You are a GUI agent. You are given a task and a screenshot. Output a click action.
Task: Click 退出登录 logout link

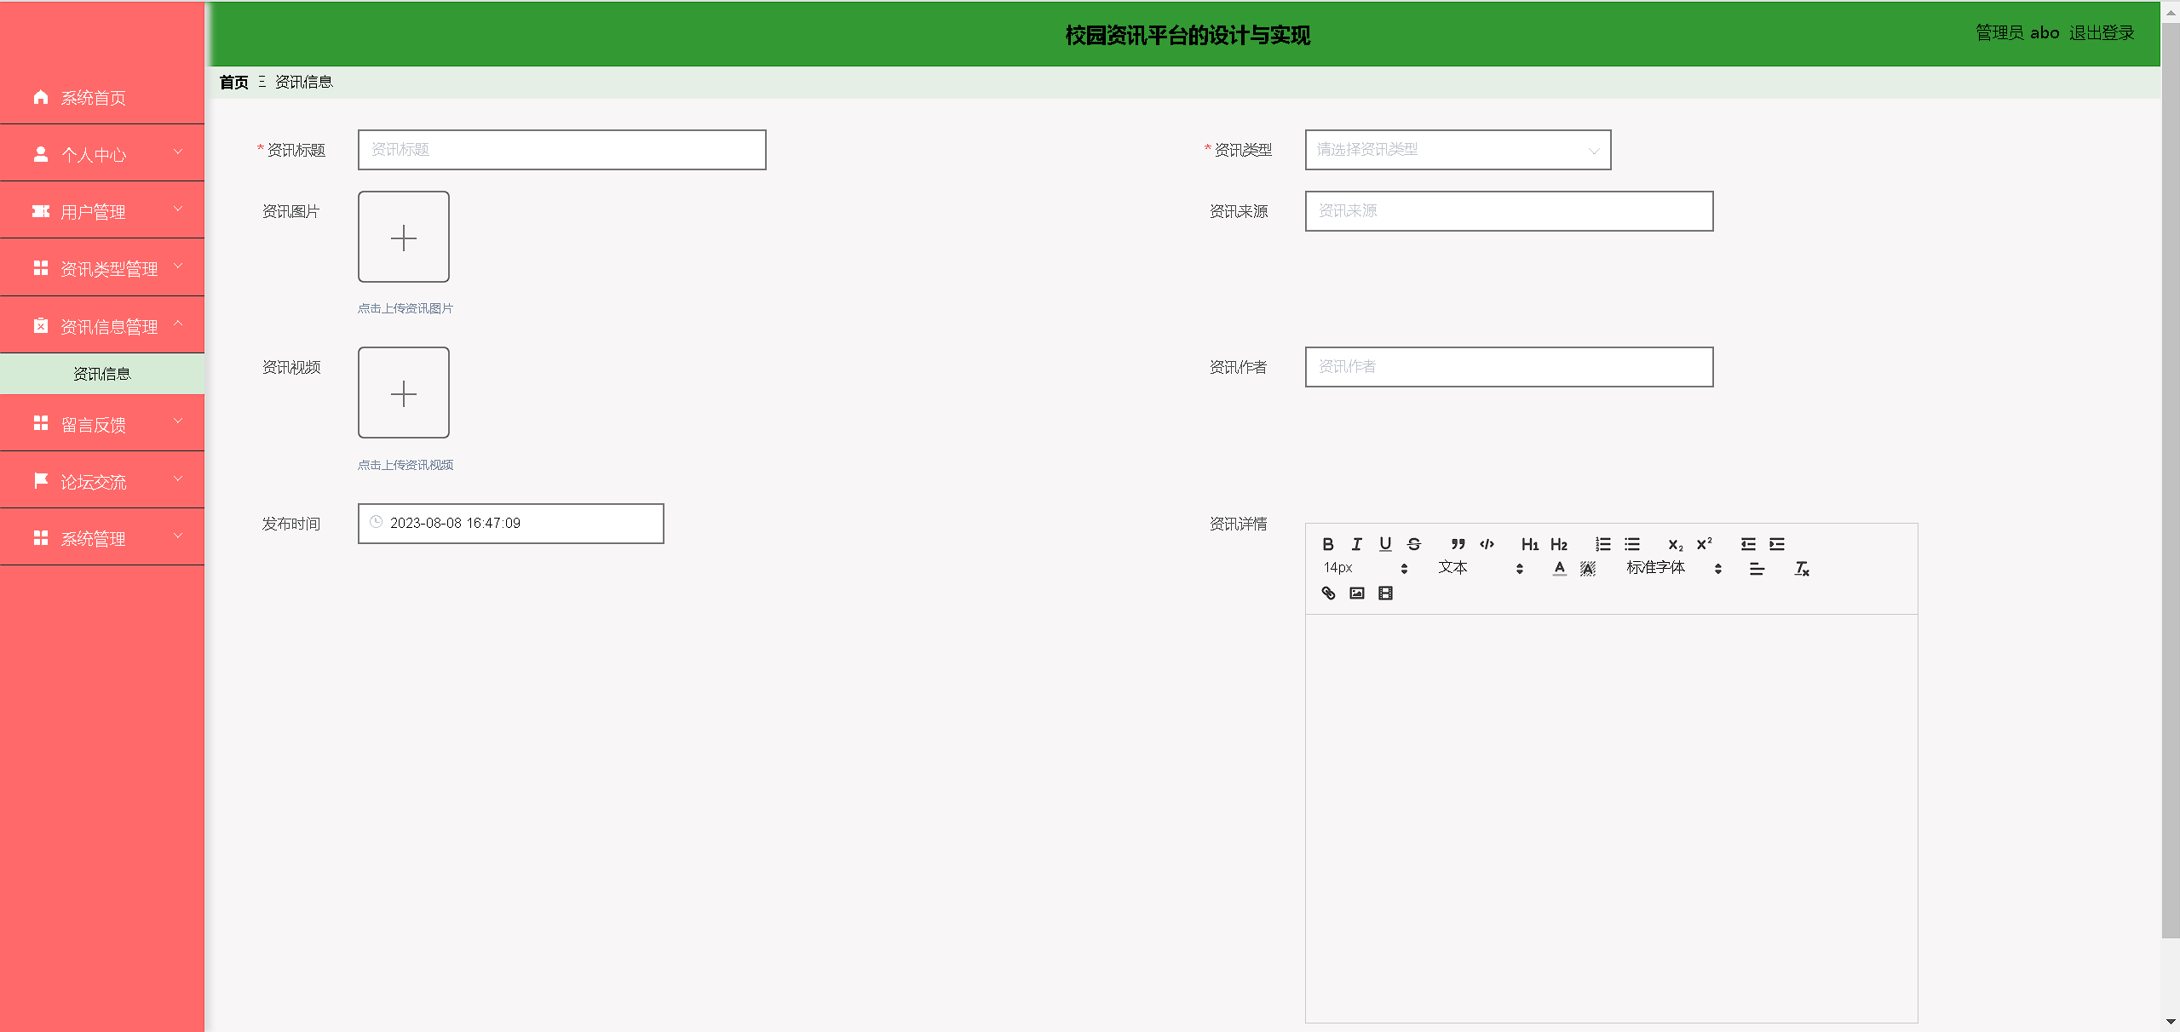click(2101, 33)
